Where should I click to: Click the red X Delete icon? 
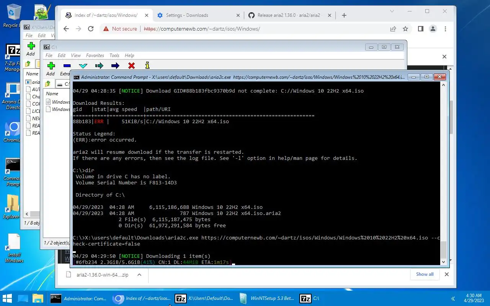(131, 66)
